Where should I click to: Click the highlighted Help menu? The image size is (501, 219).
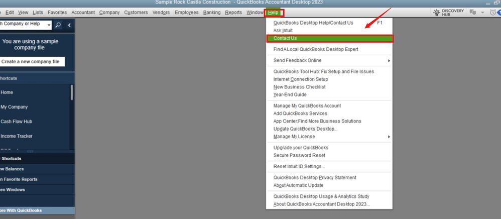274,13
